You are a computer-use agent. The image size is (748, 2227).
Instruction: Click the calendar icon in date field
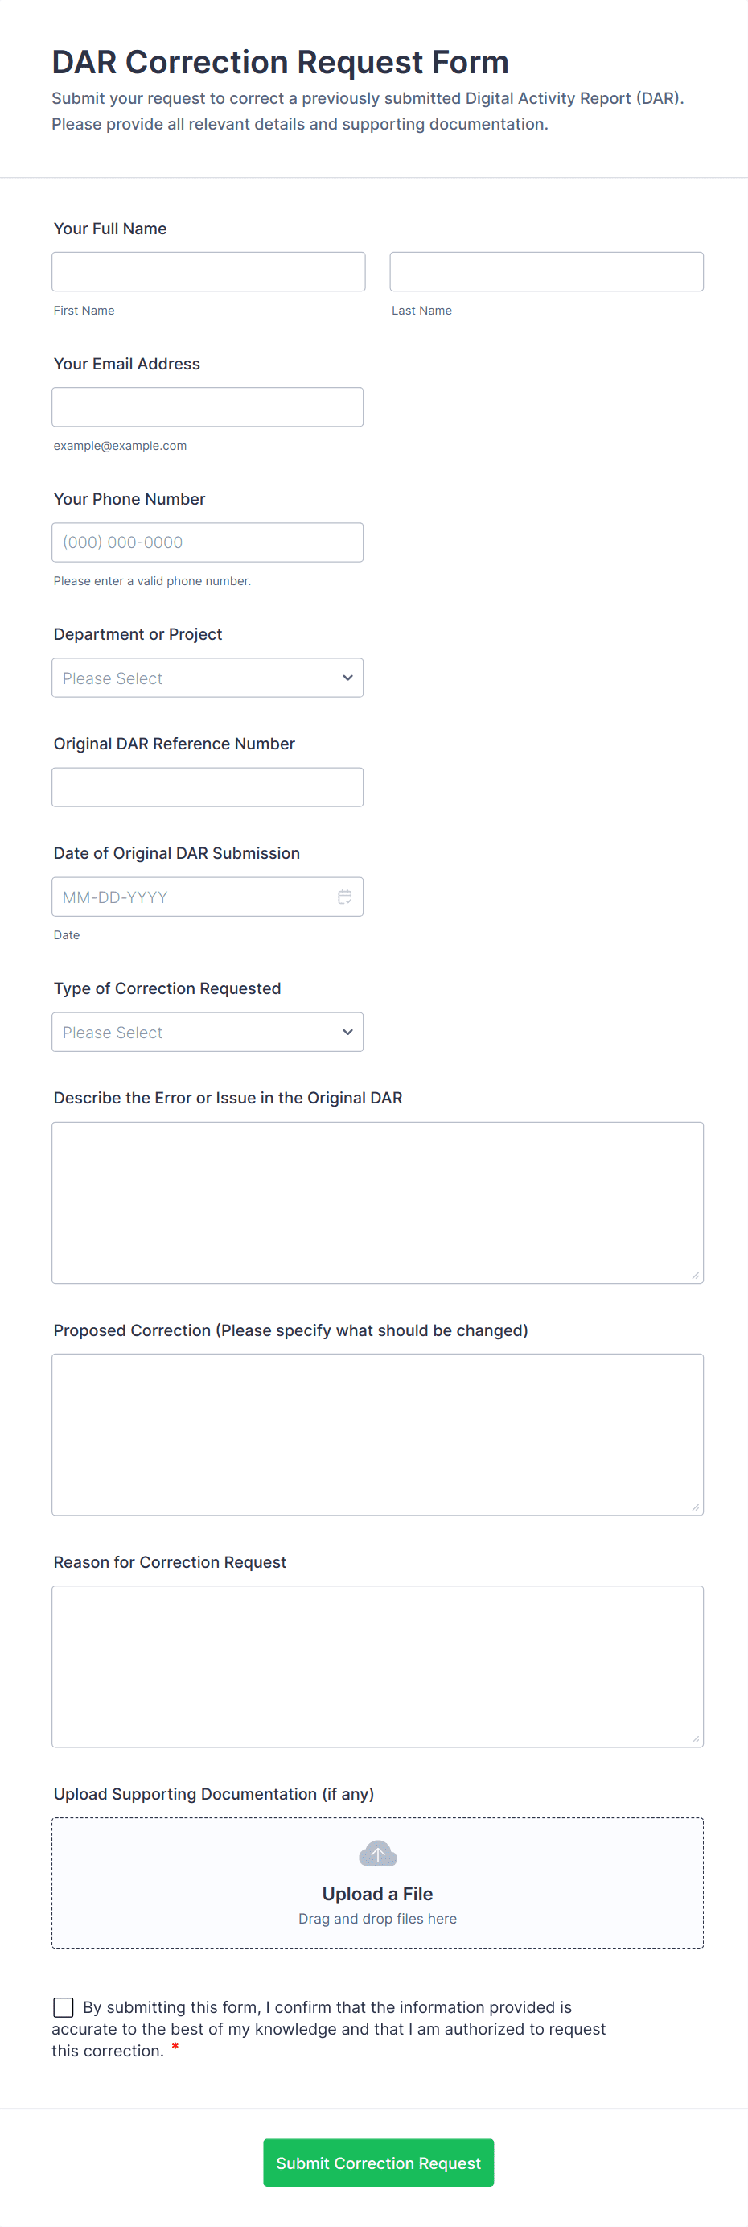click(344, 897)
